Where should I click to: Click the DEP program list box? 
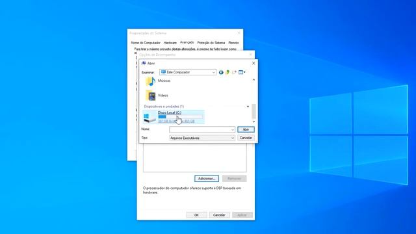point(195,157)
